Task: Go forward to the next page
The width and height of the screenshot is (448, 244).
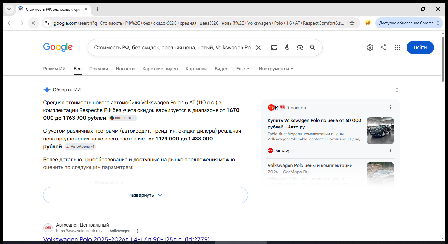Action: coord(22,23)
